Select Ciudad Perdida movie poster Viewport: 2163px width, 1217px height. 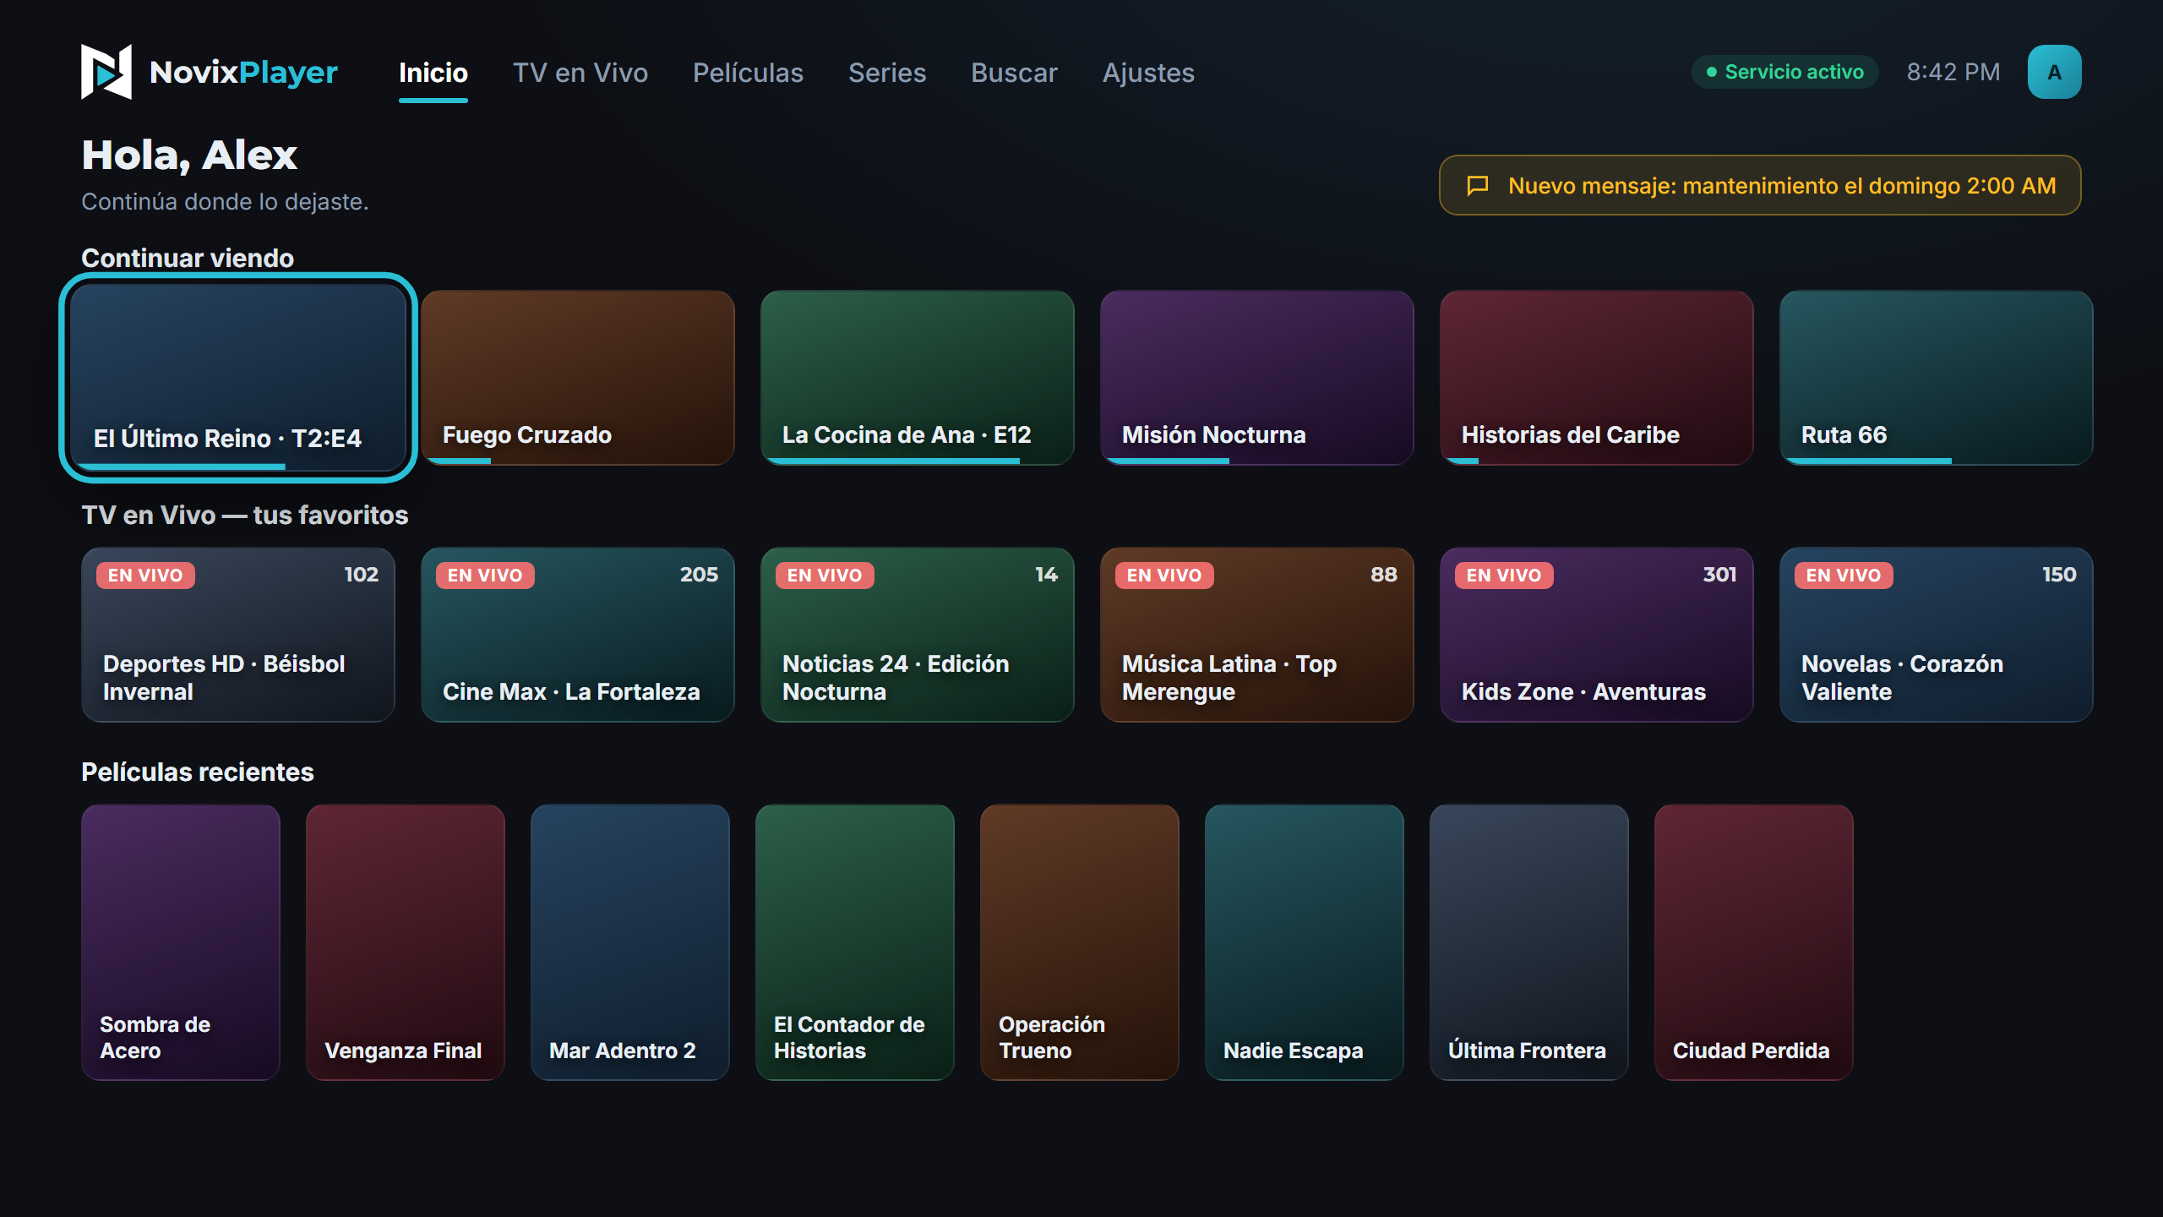pos(1754,942)
